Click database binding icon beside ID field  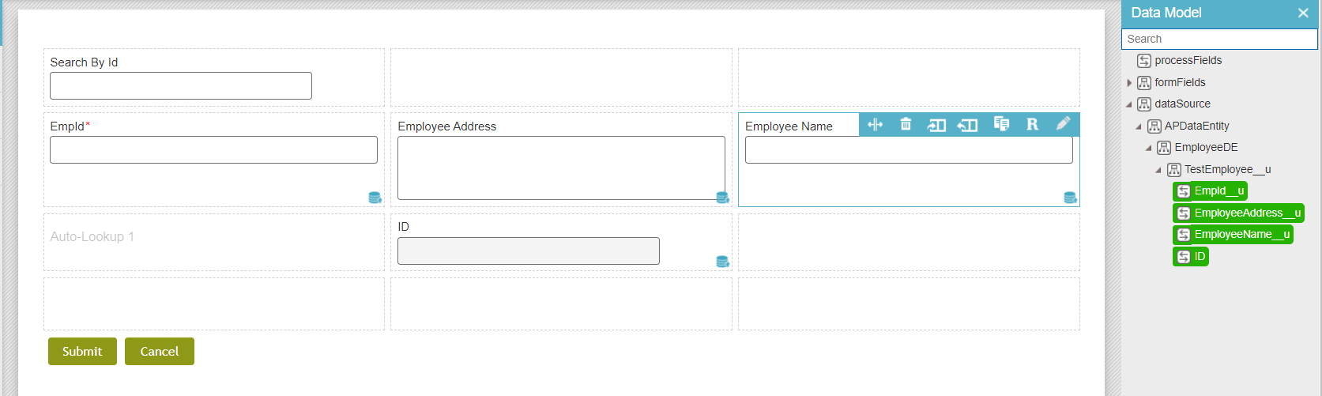(x=722, y=262)
